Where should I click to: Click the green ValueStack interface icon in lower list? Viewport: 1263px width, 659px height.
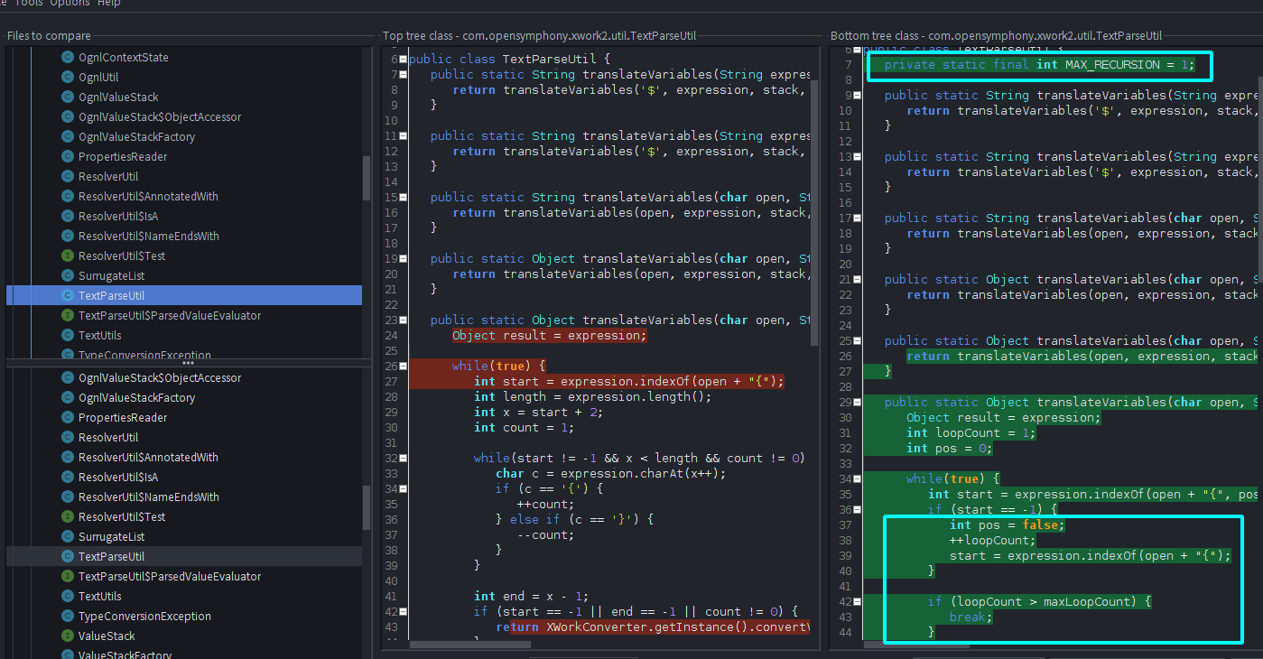click(67, 636)
